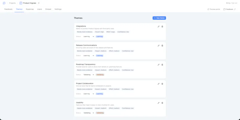The image size is (240, 120).
Task: Click the Validating badge on Usability
Action: click(100, 113)
